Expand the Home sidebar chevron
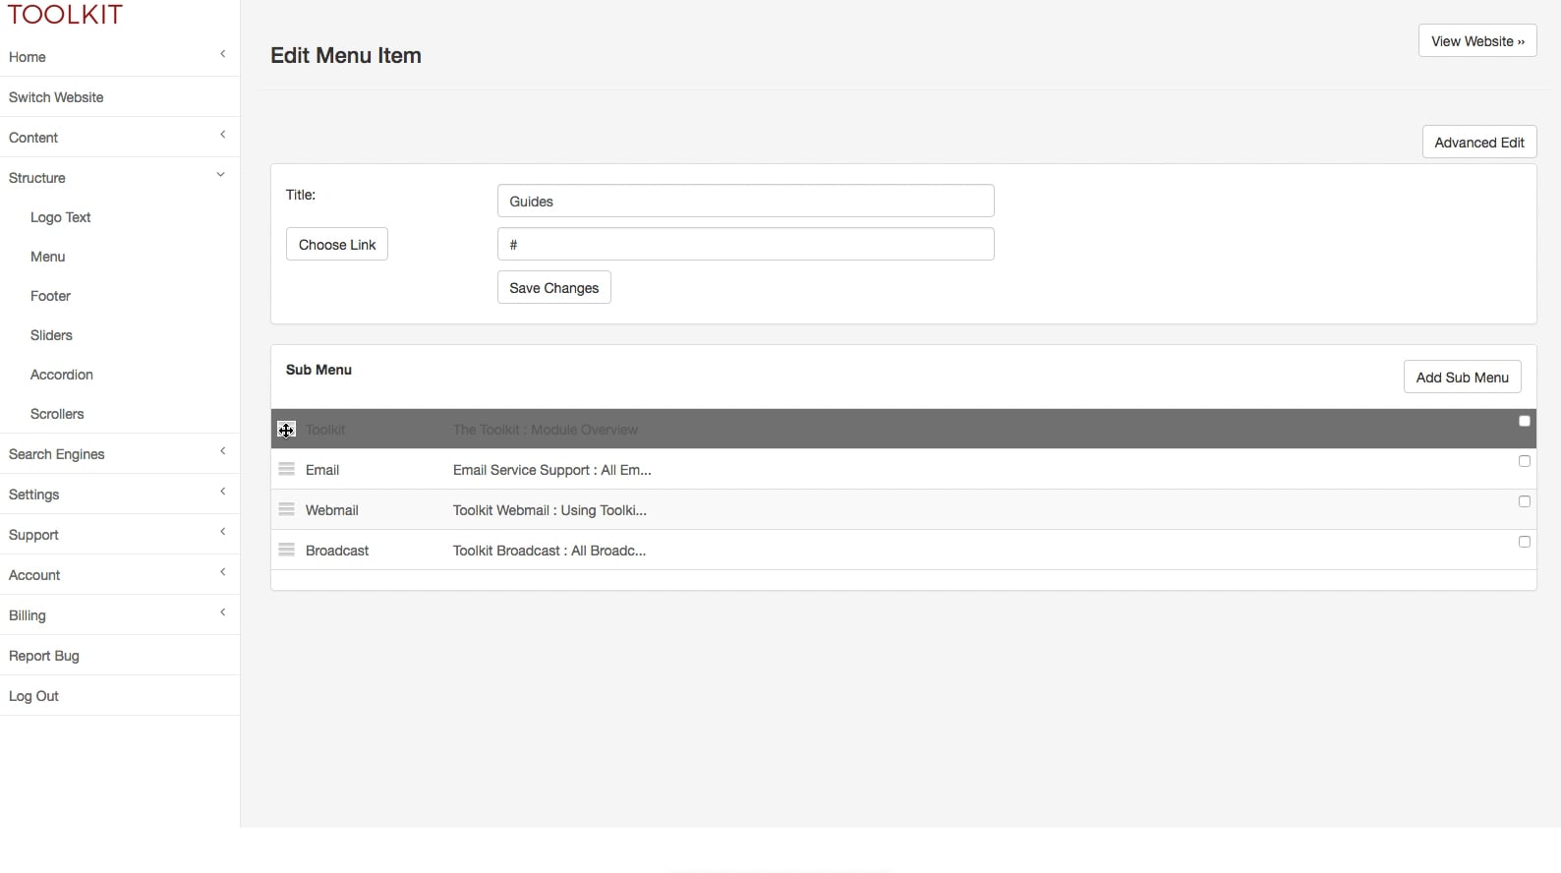1561x873 pixels. pyautogui.click(x=223, y=54)
